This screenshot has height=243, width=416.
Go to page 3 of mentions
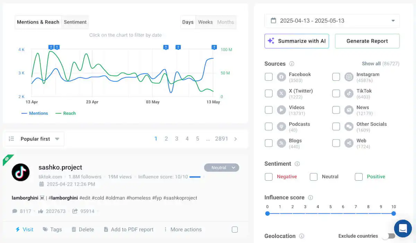(176, 138)
